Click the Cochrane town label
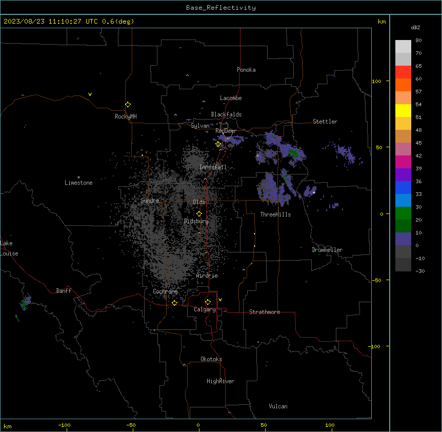442x432 pixels. pyautogui.click(x=165, y=291)
